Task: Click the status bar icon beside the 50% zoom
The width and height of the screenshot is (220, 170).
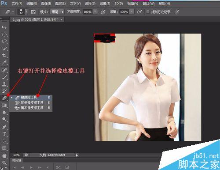Action: click(x=26, y=155)
